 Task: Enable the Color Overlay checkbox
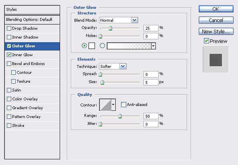[9, 99]
